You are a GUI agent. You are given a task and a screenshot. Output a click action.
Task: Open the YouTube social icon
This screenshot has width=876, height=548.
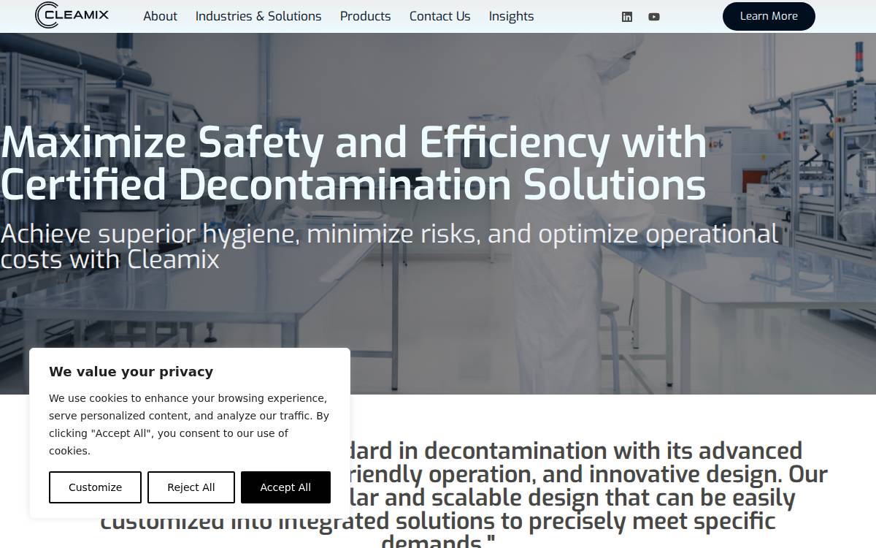point(654,17)
